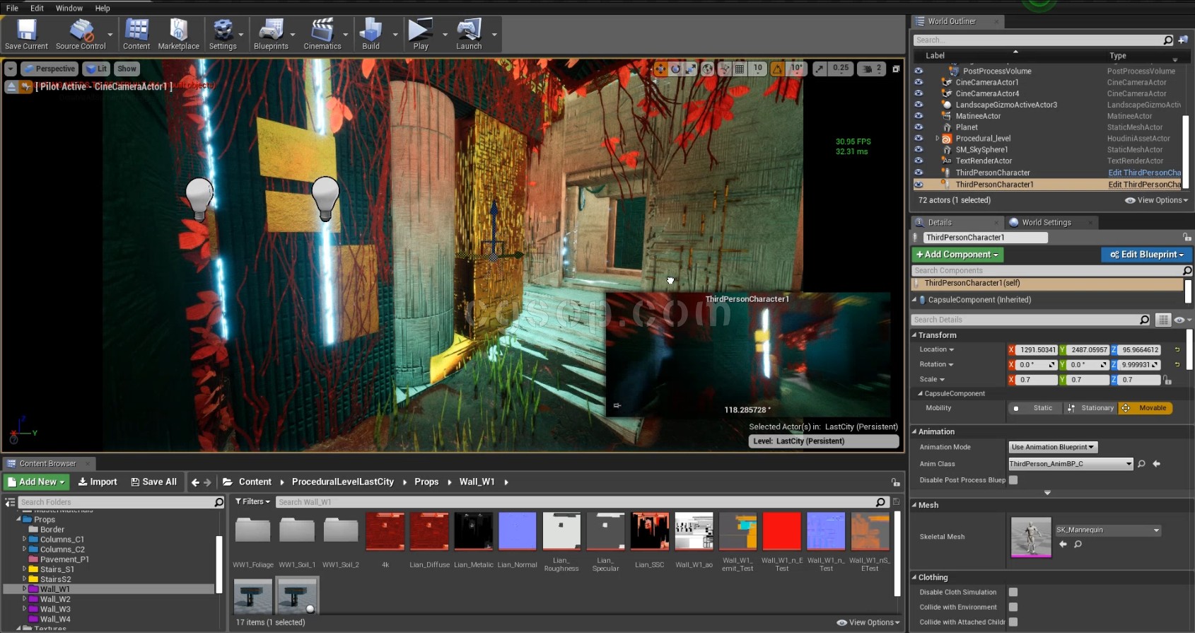Enable Collide with Environment checkbox
Image resolution: width=1195 pixels, height=633 pixels.
pos(1013,607)
